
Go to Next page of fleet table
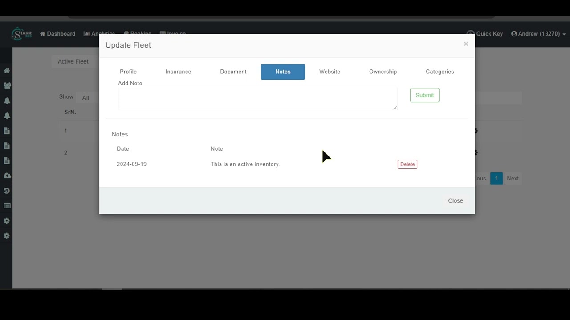point(513,178)
